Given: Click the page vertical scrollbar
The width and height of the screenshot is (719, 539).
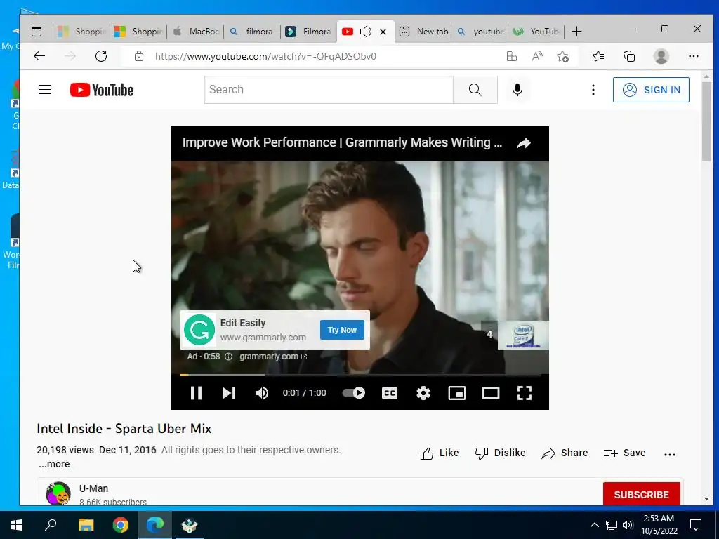Looking at the screenshot, I should [706, 121].
